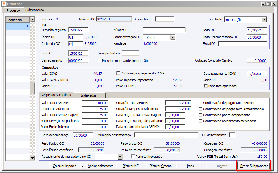Open the Indexadas tab
Image resolution: width=278 pixels, height=173 pixels.
(x=89, y=95)
